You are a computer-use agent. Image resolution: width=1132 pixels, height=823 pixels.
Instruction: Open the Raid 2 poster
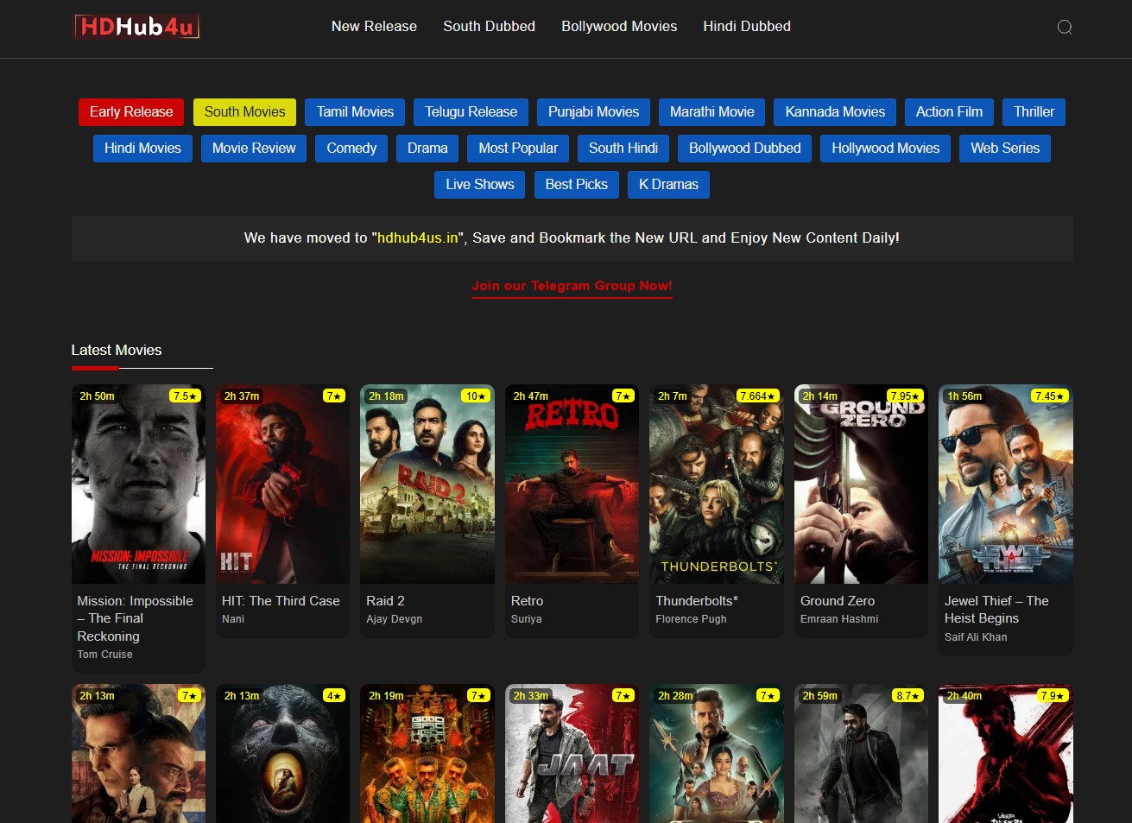coord(427,484)
